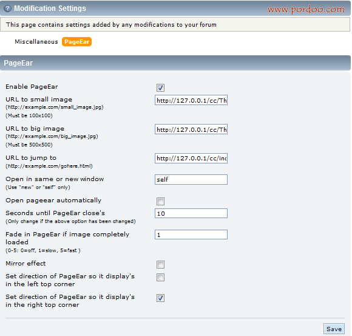Switch to the Miscellaneous tab
The height and width of the screenshot is (336, 352).
pos(36,42)
